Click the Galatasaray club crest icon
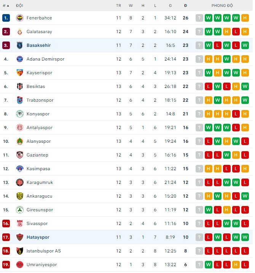 (x=20, y=32)
